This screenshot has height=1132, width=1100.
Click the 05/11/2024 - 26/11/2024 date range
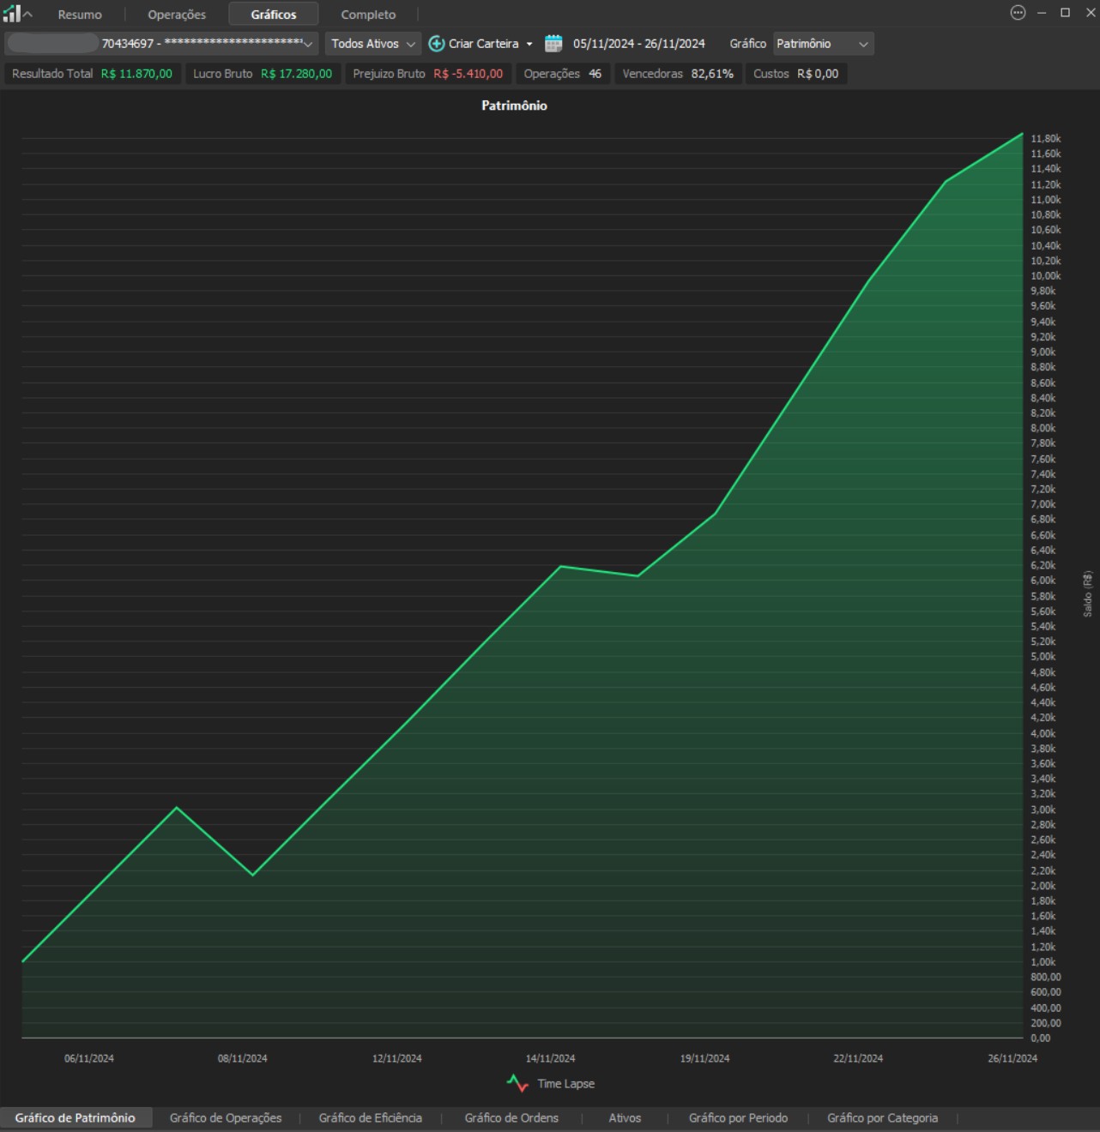pyautogui.click(x=638, y=44)
